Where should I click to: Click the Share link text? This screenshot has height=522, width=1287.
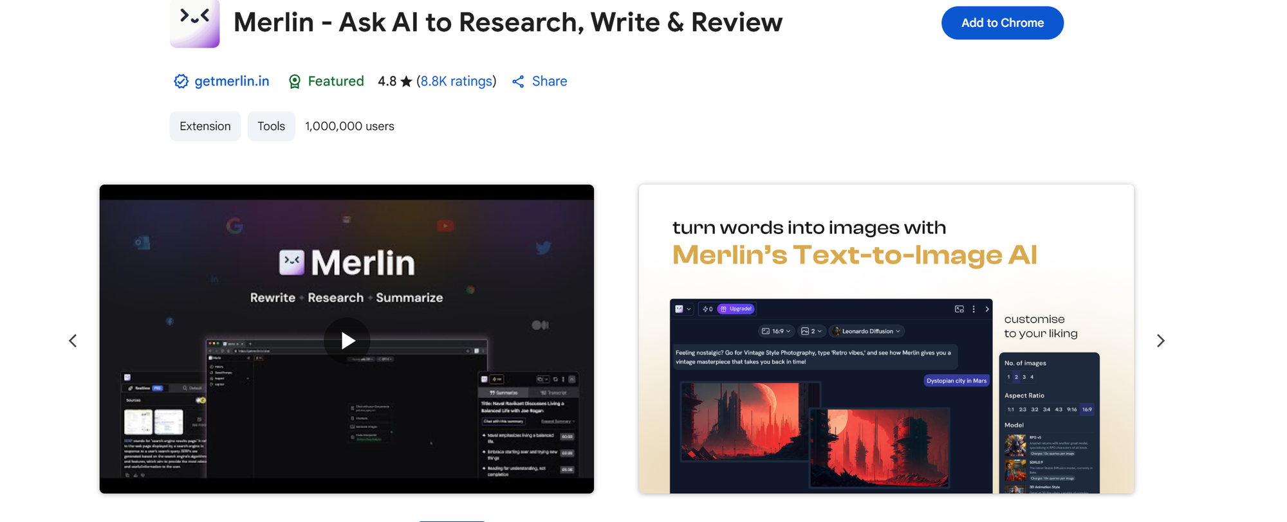(x=549, y=82)
